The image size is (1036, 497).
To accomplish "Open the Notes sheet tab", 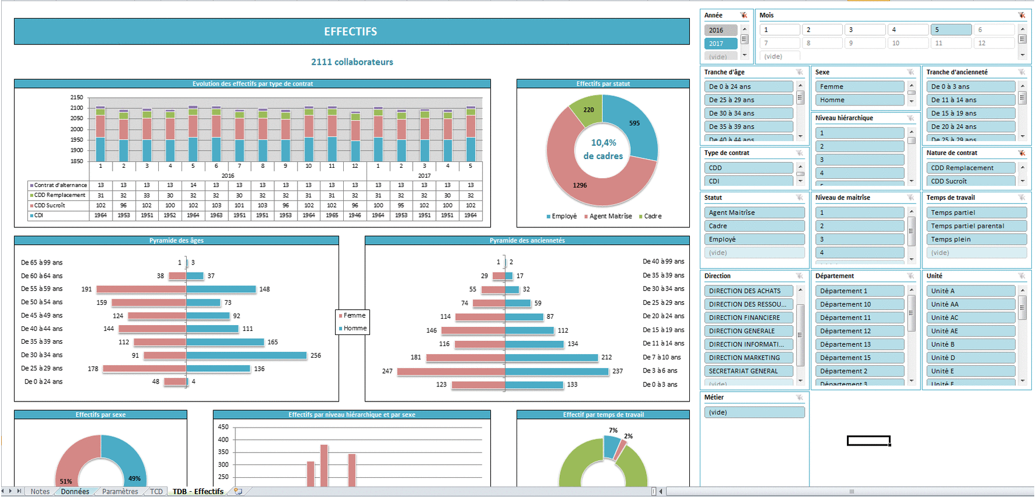I will (40, 492).
